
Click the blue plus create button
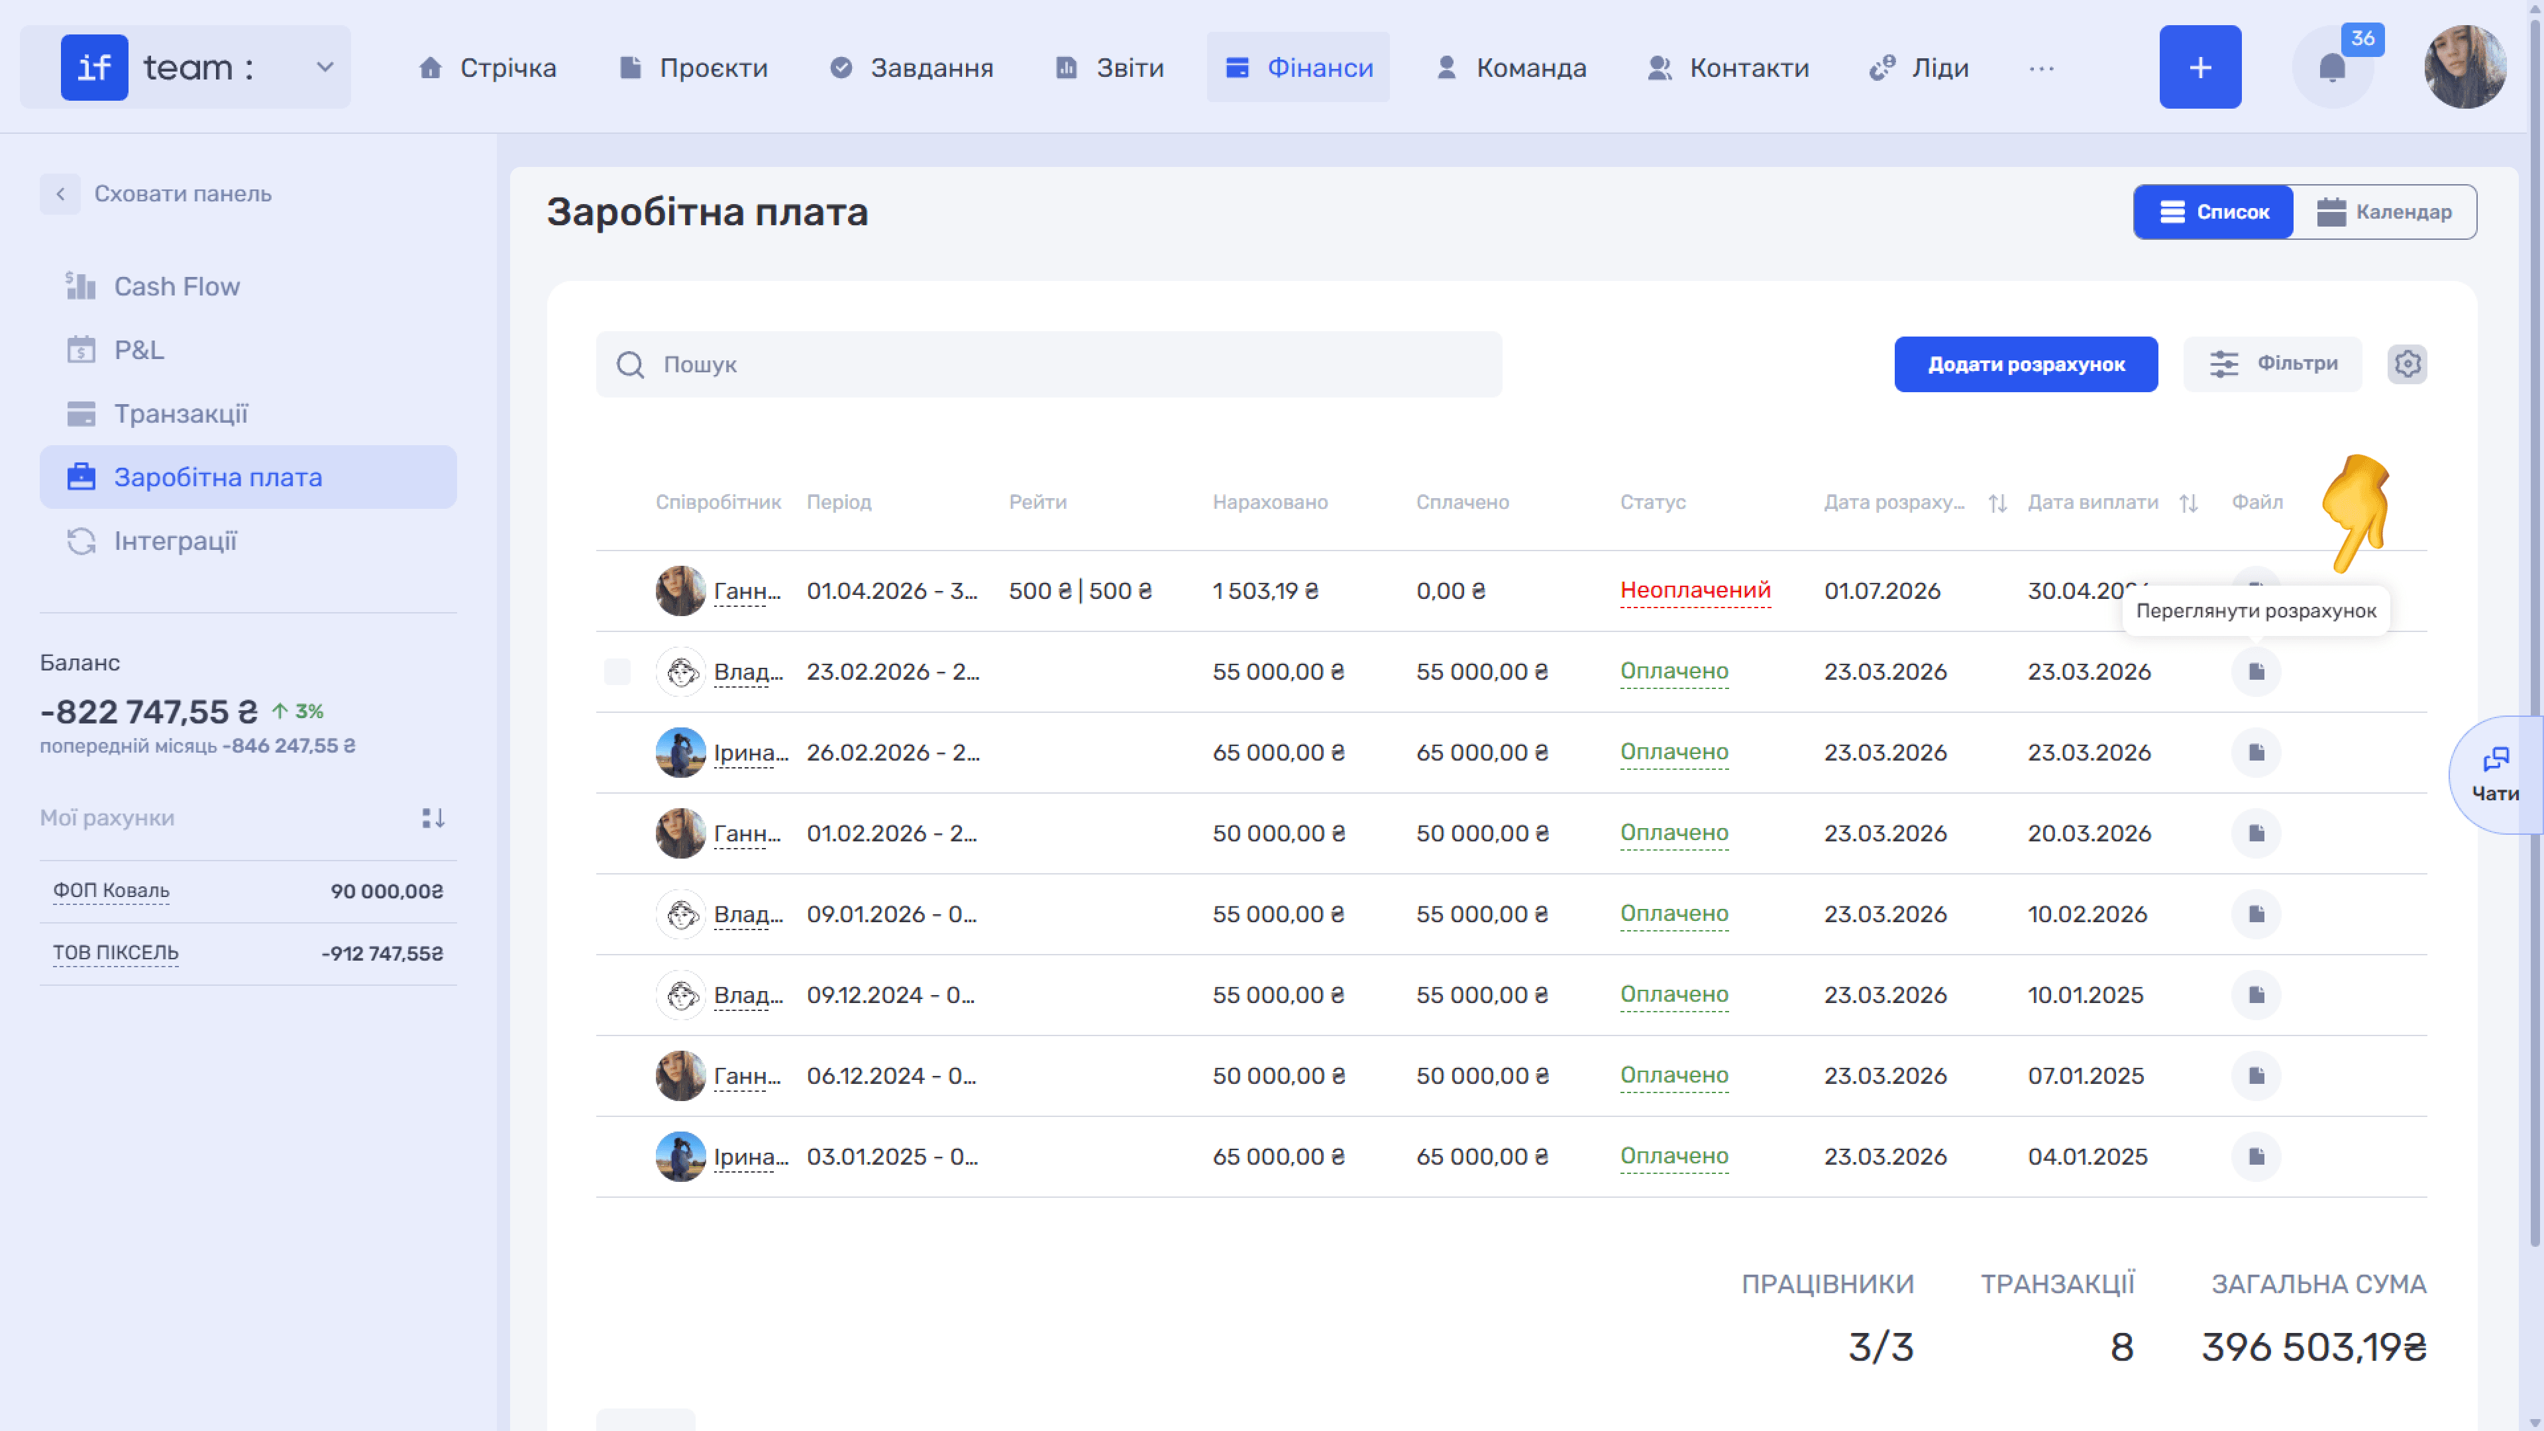tap(2199, 67)
